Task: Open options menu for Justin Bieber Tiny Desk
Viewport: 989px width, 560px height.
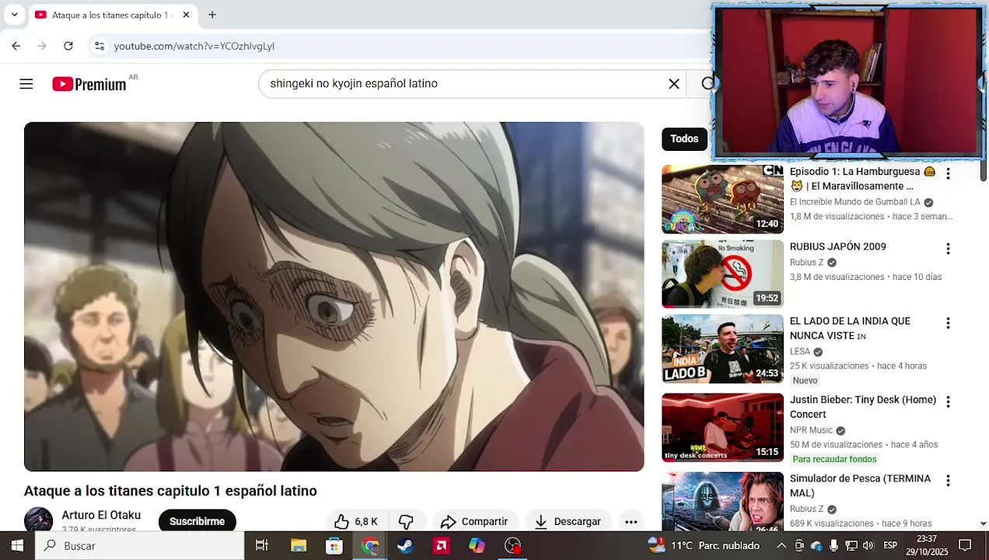Action: (x=948, y=402)
